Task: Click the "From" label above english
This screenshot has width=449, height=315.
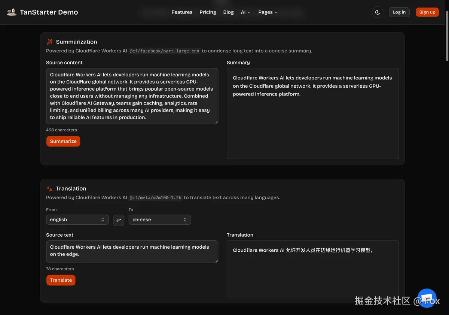Action: pyautogui.click(x=51, y=210)
